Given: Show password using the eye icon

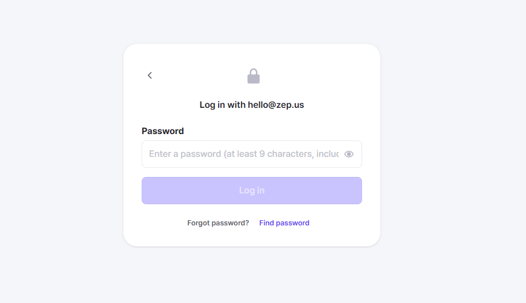Looking at the screenshot, I should tap(349, 154).
